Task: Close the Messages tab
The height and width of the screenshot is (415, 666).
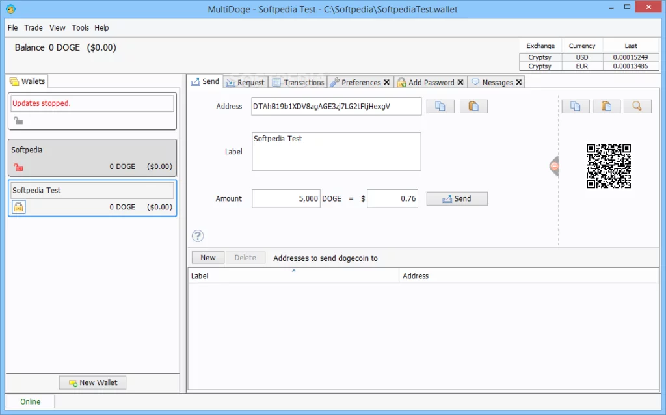Action: click(x=518, y=83)
